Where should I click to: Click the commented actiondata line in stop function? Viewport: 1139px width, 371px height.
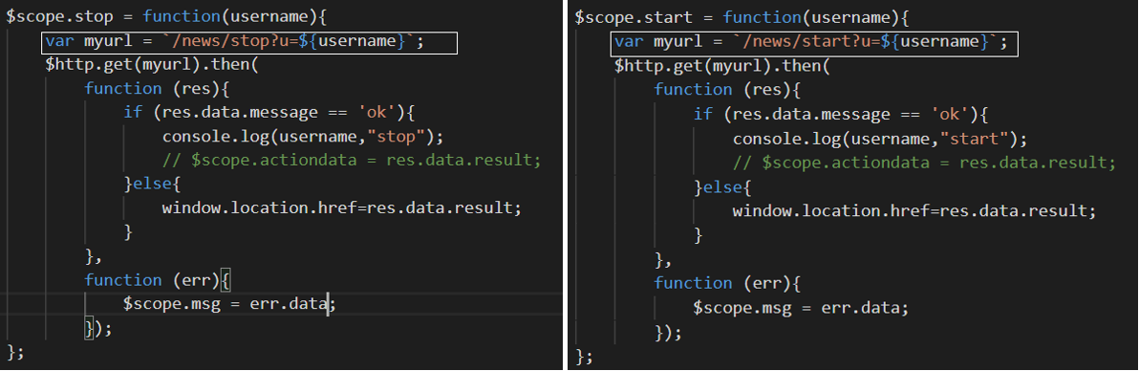[x=352, y=160]
